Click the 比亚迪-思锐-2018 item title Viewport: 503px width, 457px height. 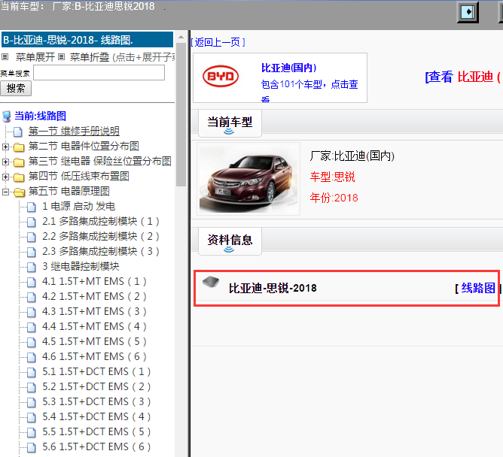[x=273, y=288]
